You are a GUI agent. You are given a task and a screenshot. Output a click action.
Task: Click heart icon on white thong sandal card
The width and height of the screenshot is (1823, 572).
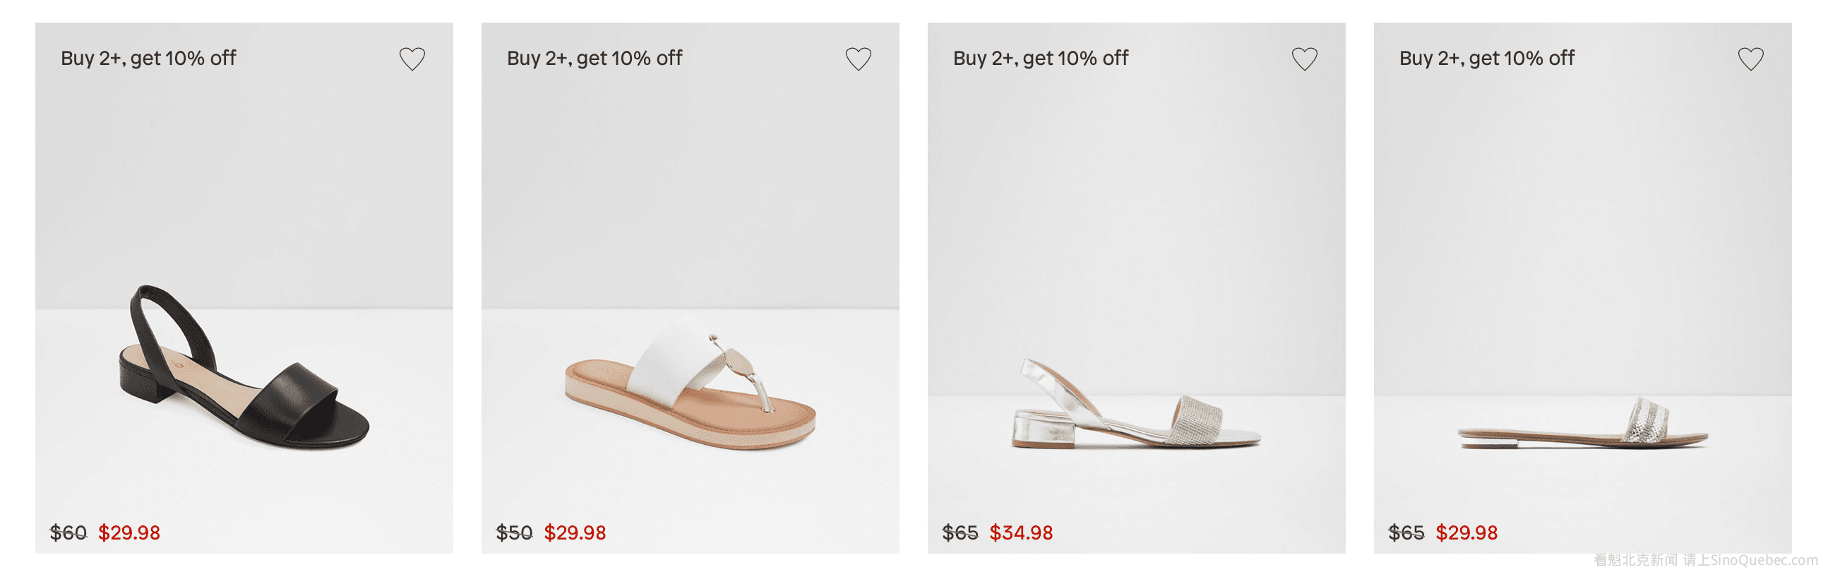pyautogui.click(x=858, y=59)
